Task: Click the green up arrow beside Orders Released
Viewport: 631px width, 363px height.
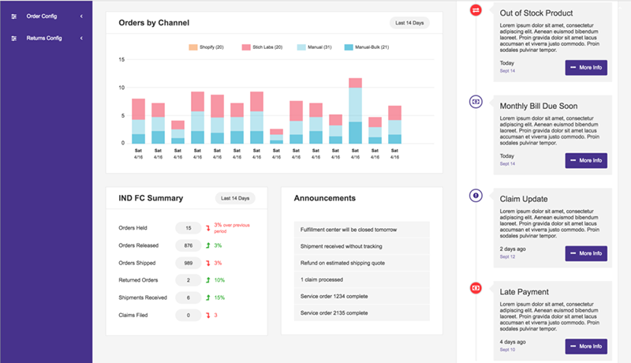Action: click(207, 245)
